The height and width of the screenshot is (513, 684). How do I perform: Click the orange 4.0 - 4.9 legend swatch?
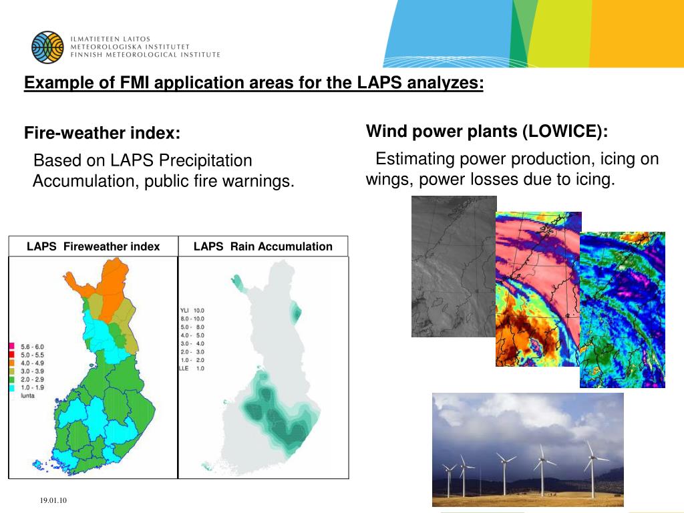tap(12, 363)
